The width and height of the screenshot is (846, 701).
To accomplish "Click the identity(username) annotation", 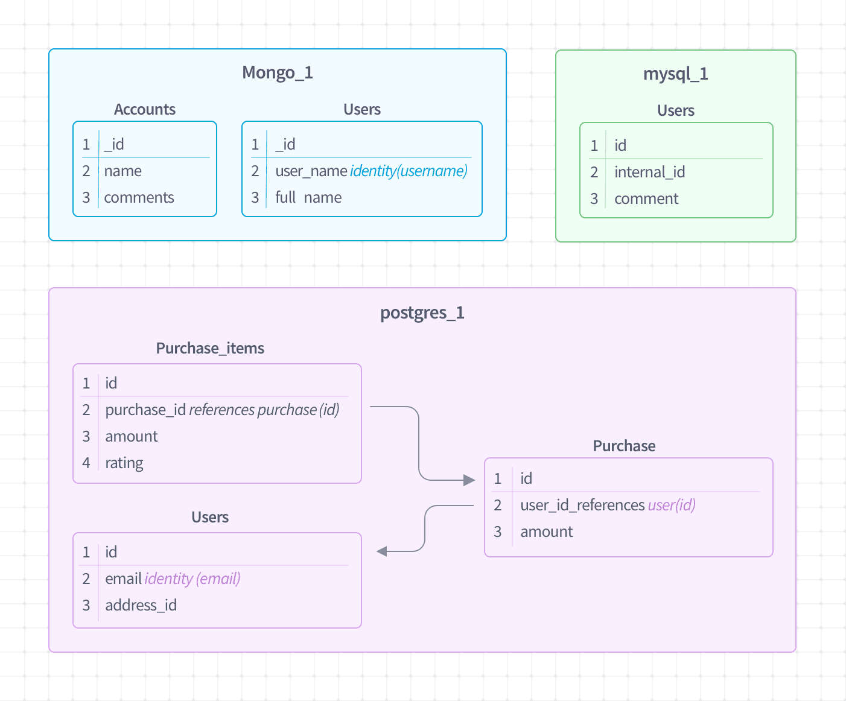I will tap(409, 171).
